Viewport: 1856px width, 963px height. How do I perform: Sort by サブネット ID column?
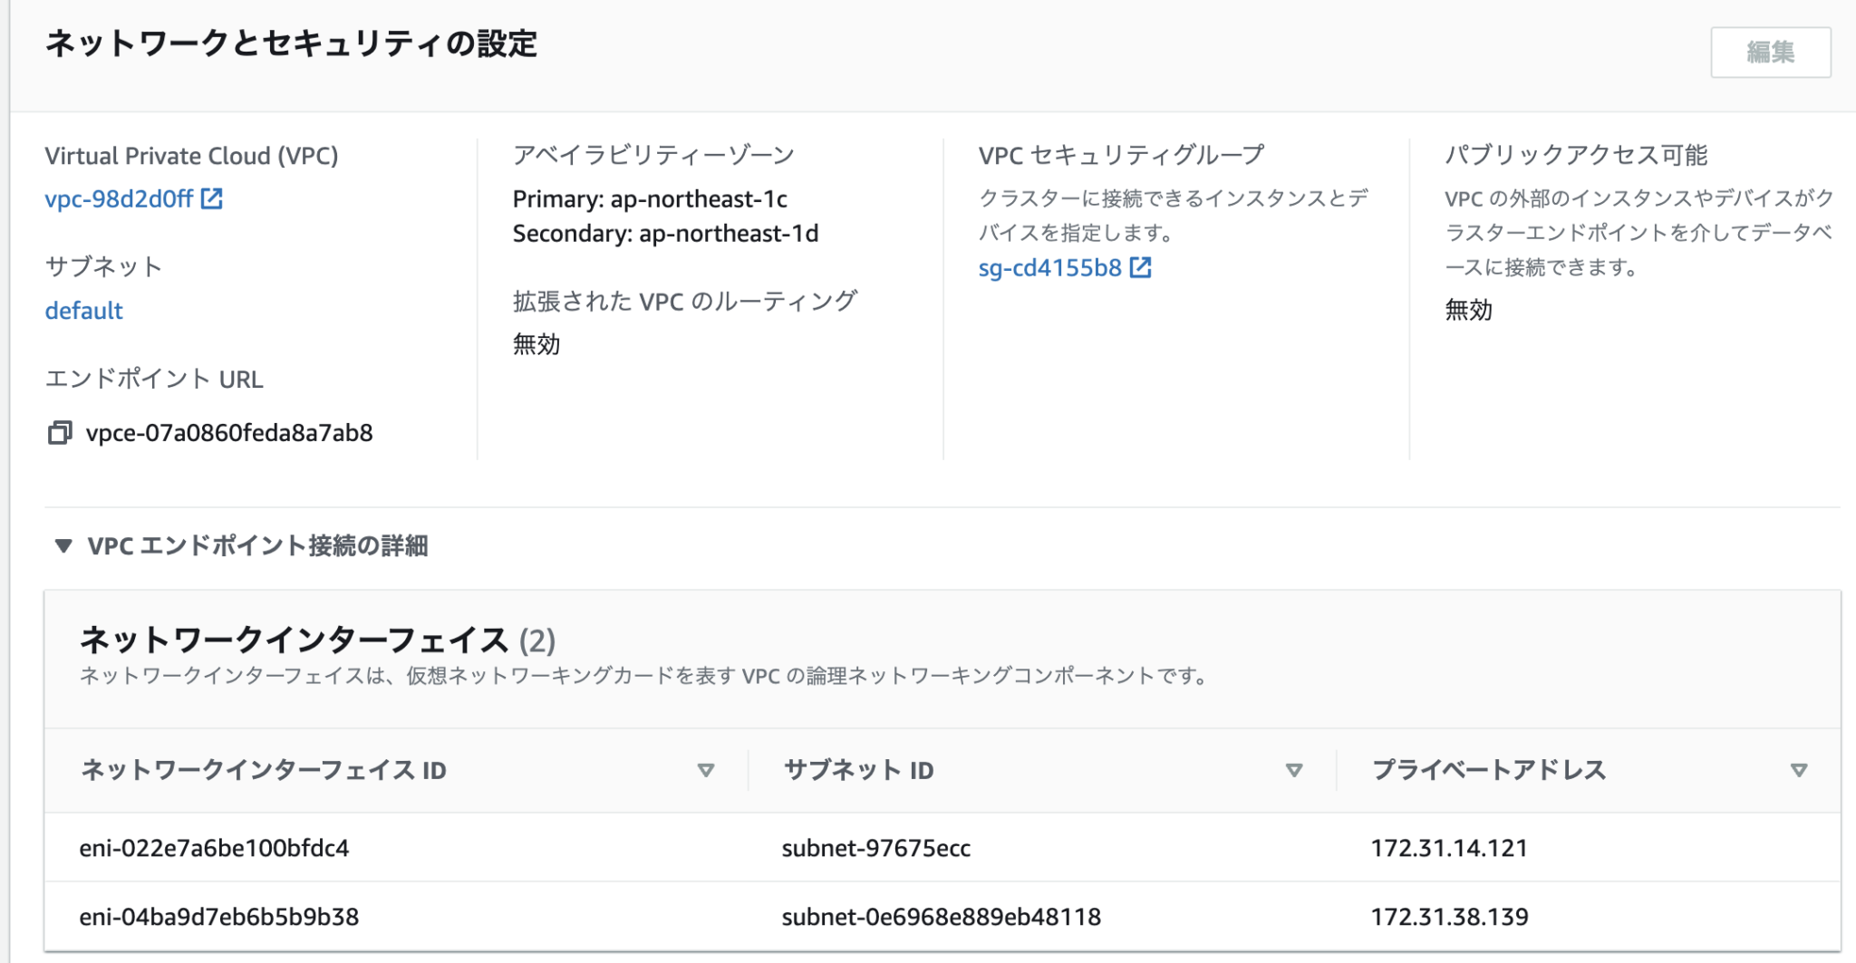tap(1293, 770)
